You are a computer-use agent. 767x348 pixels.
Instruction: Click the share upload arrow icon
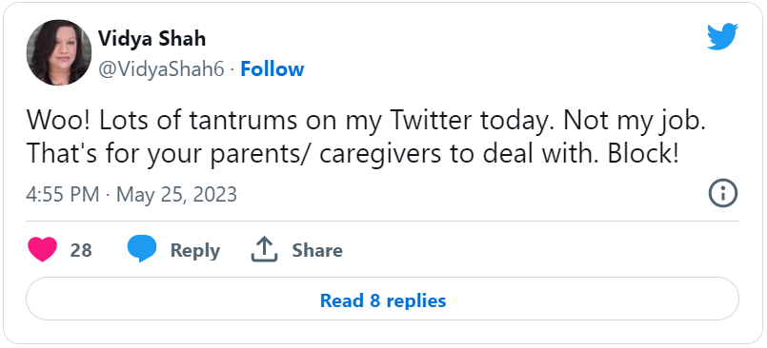pos(264,249)
